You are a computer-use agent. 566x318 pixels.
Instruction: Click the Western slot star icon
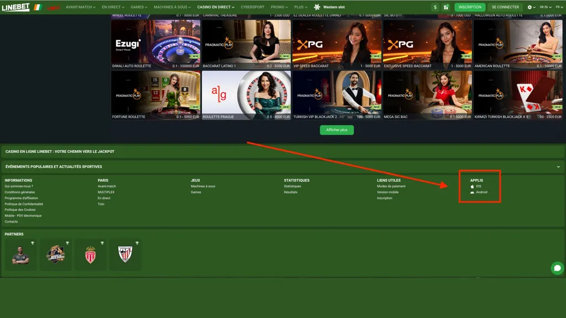(x=317, y=7)
